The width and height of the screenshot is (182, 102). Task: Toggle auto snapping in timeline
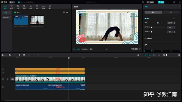pyautogui.click(x=150, y=55)
